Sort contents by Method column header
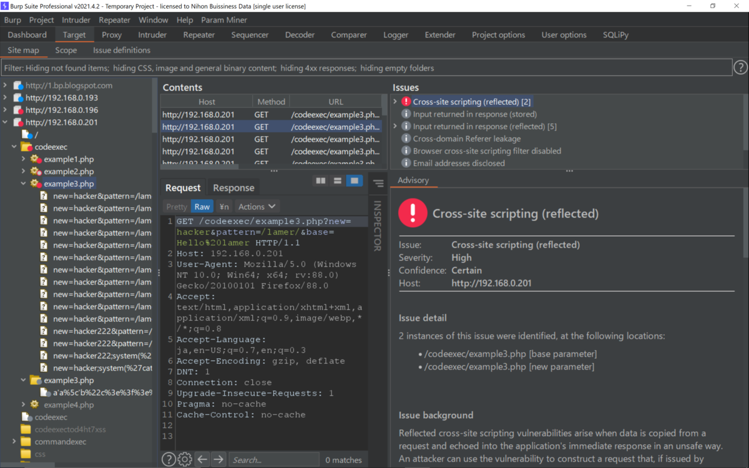The width and height of the screenshot is (749, 468). [271, 102]
